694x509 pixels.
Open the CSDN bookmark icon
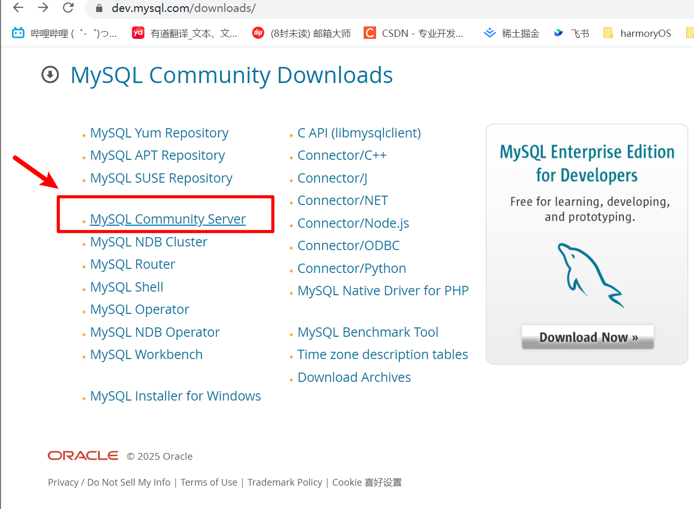tap(369, 33)
